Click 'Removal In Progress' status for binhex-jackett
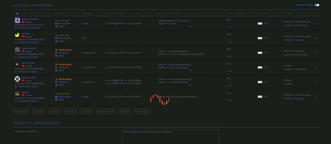The image size is (331, 144). (294, 51)
